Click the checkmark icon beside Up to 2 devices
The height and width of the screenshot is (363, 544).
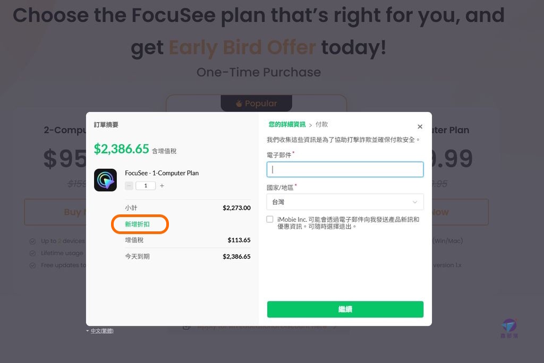(x=32, y=241)
